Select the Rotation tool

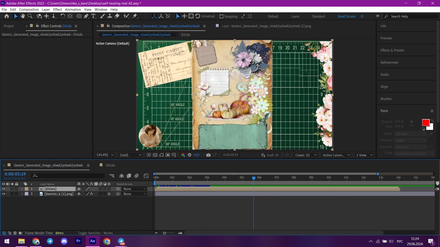63,16
